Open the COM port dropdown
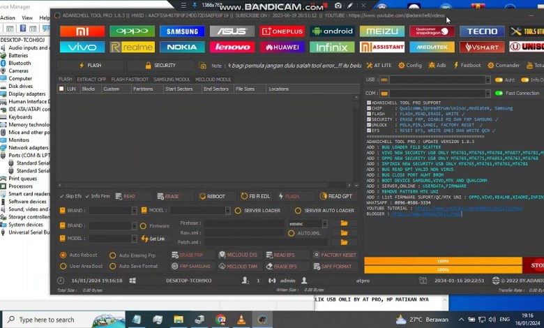Viewport: 544px width, 328px height. [488, 94]
